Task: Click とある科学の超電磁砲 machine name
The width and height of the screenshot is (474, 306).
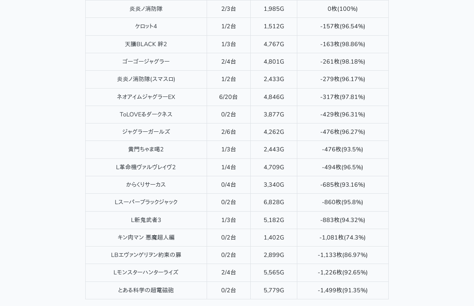Action: 146,290
